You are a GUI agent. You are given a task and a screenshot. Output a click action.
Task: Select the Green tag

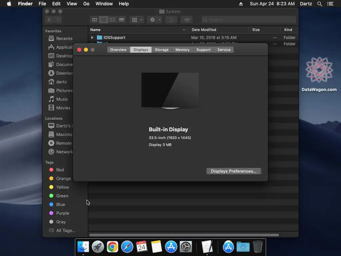coord(59,196)
